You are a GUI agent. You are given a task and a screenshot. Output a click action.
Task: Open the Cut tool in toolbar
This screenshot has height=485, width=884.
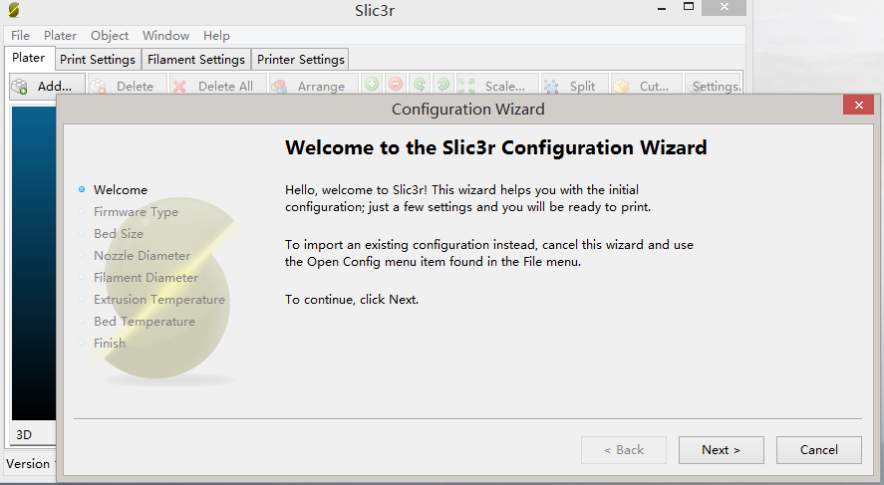pos(643,87)
